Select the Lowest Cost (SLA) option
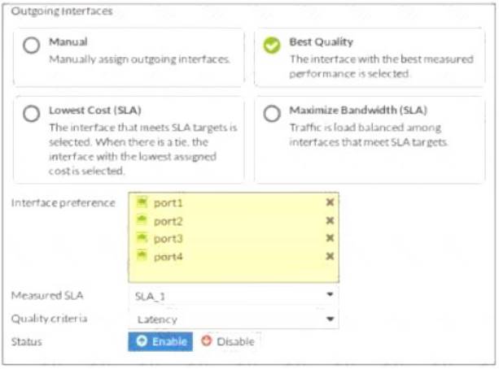499x369 pixels. tap(31, 115)
